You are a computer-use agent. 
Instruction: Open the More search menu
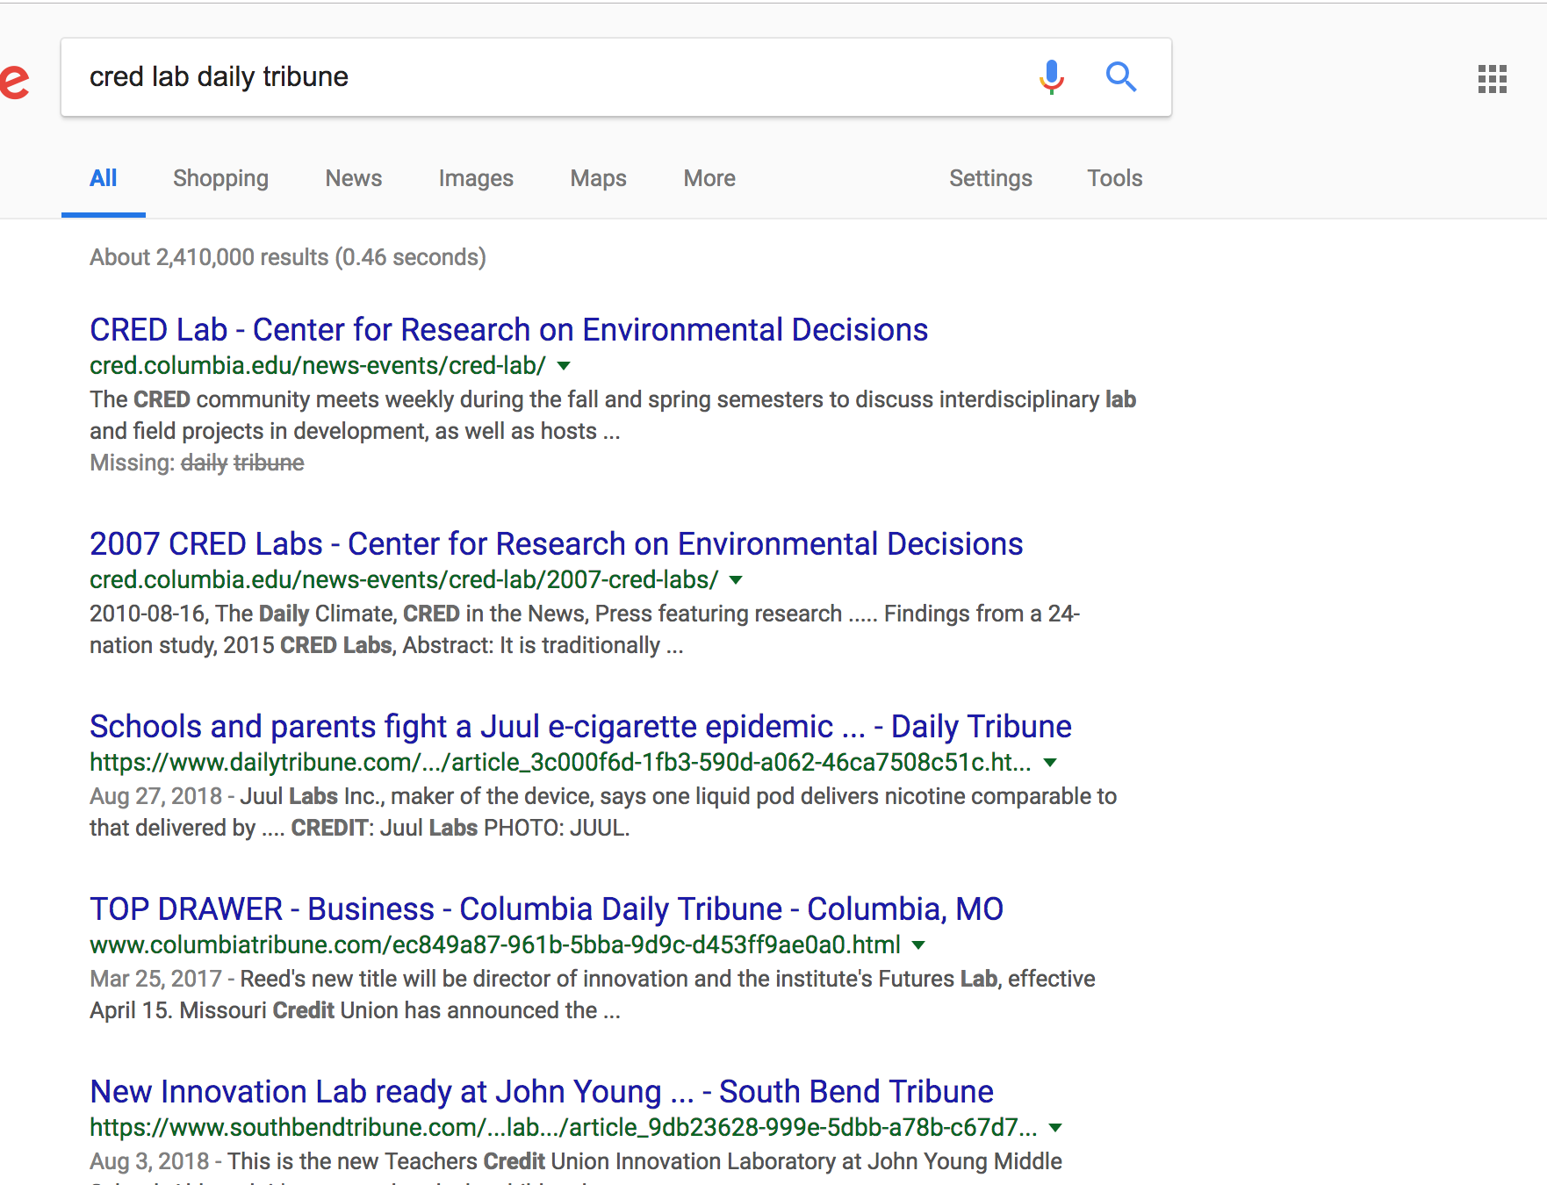[x=709, y=178]
